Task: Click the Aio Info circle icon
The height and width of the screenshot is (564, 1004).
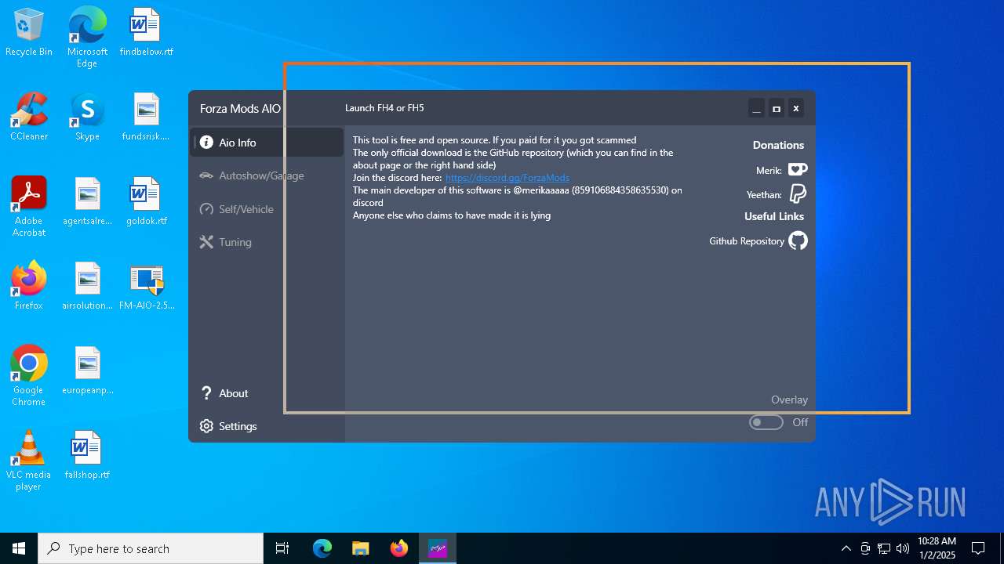Action: (x=206, y=143)
